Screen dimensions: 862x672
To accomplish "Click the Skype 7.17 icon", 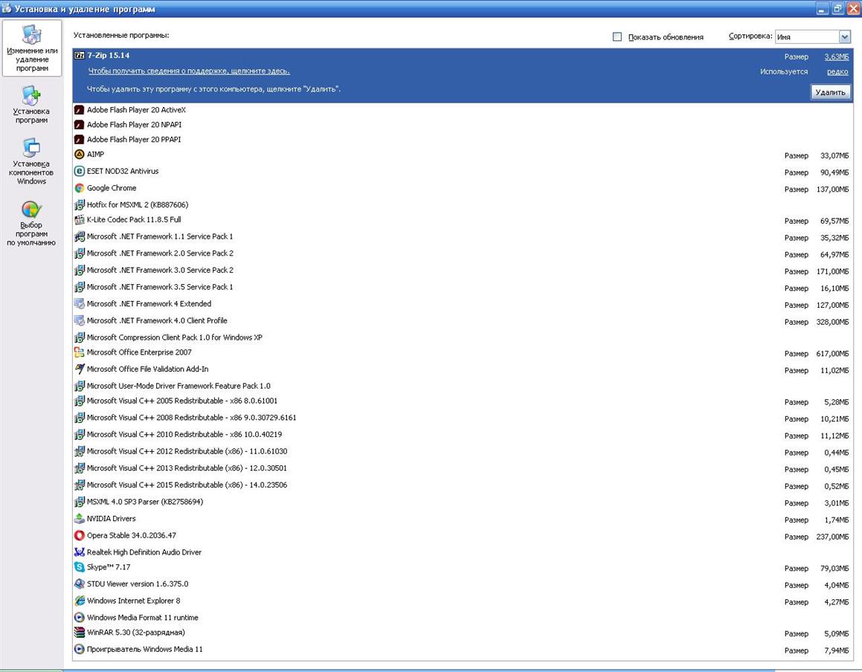I will (79, 567).
